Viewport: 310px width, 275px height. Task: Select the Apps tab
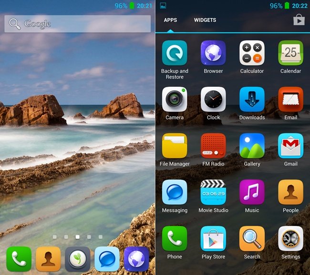coord(170,20)
